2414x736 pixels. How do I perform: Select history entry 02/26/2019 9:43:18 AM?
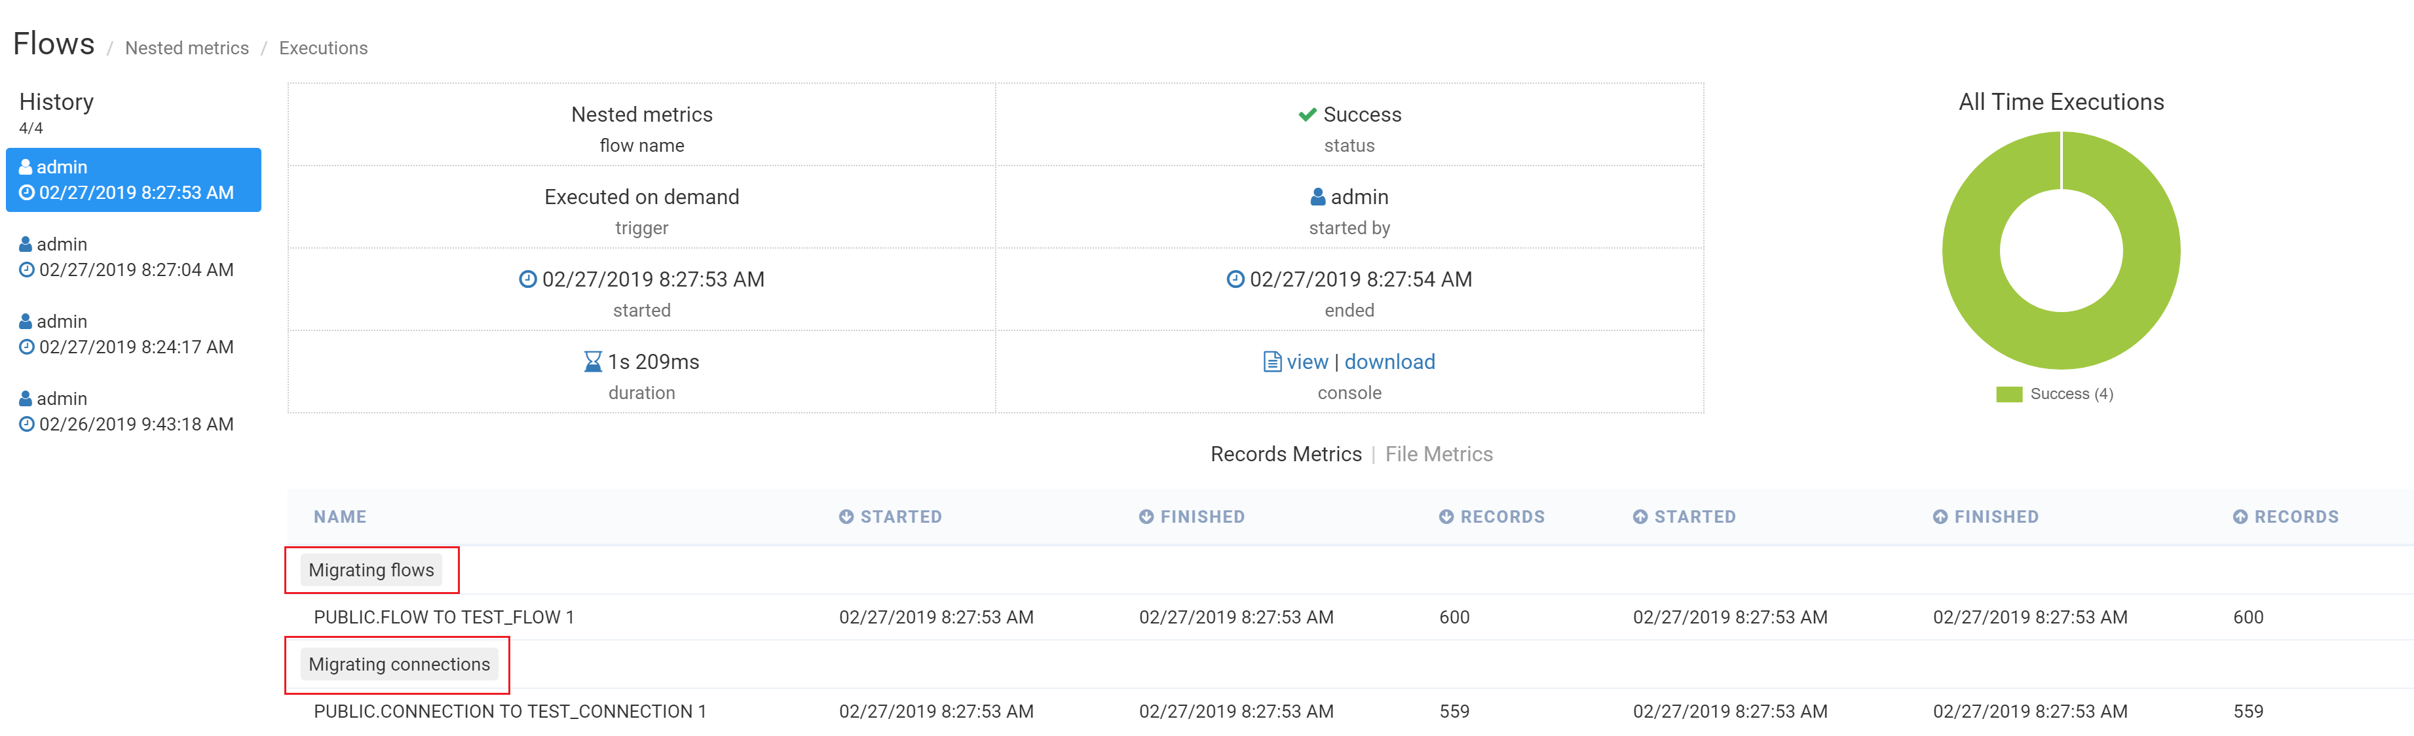[133, 411]
